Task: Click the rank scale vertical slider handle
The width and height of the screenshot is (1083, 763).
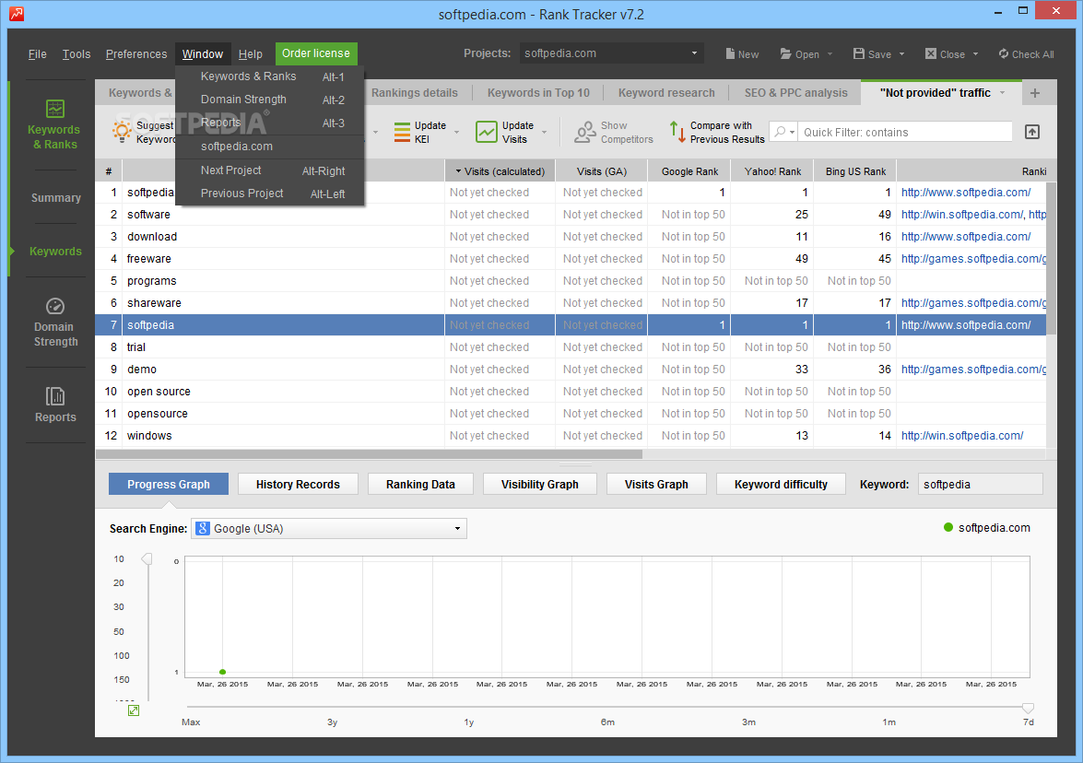Action: 147,558
